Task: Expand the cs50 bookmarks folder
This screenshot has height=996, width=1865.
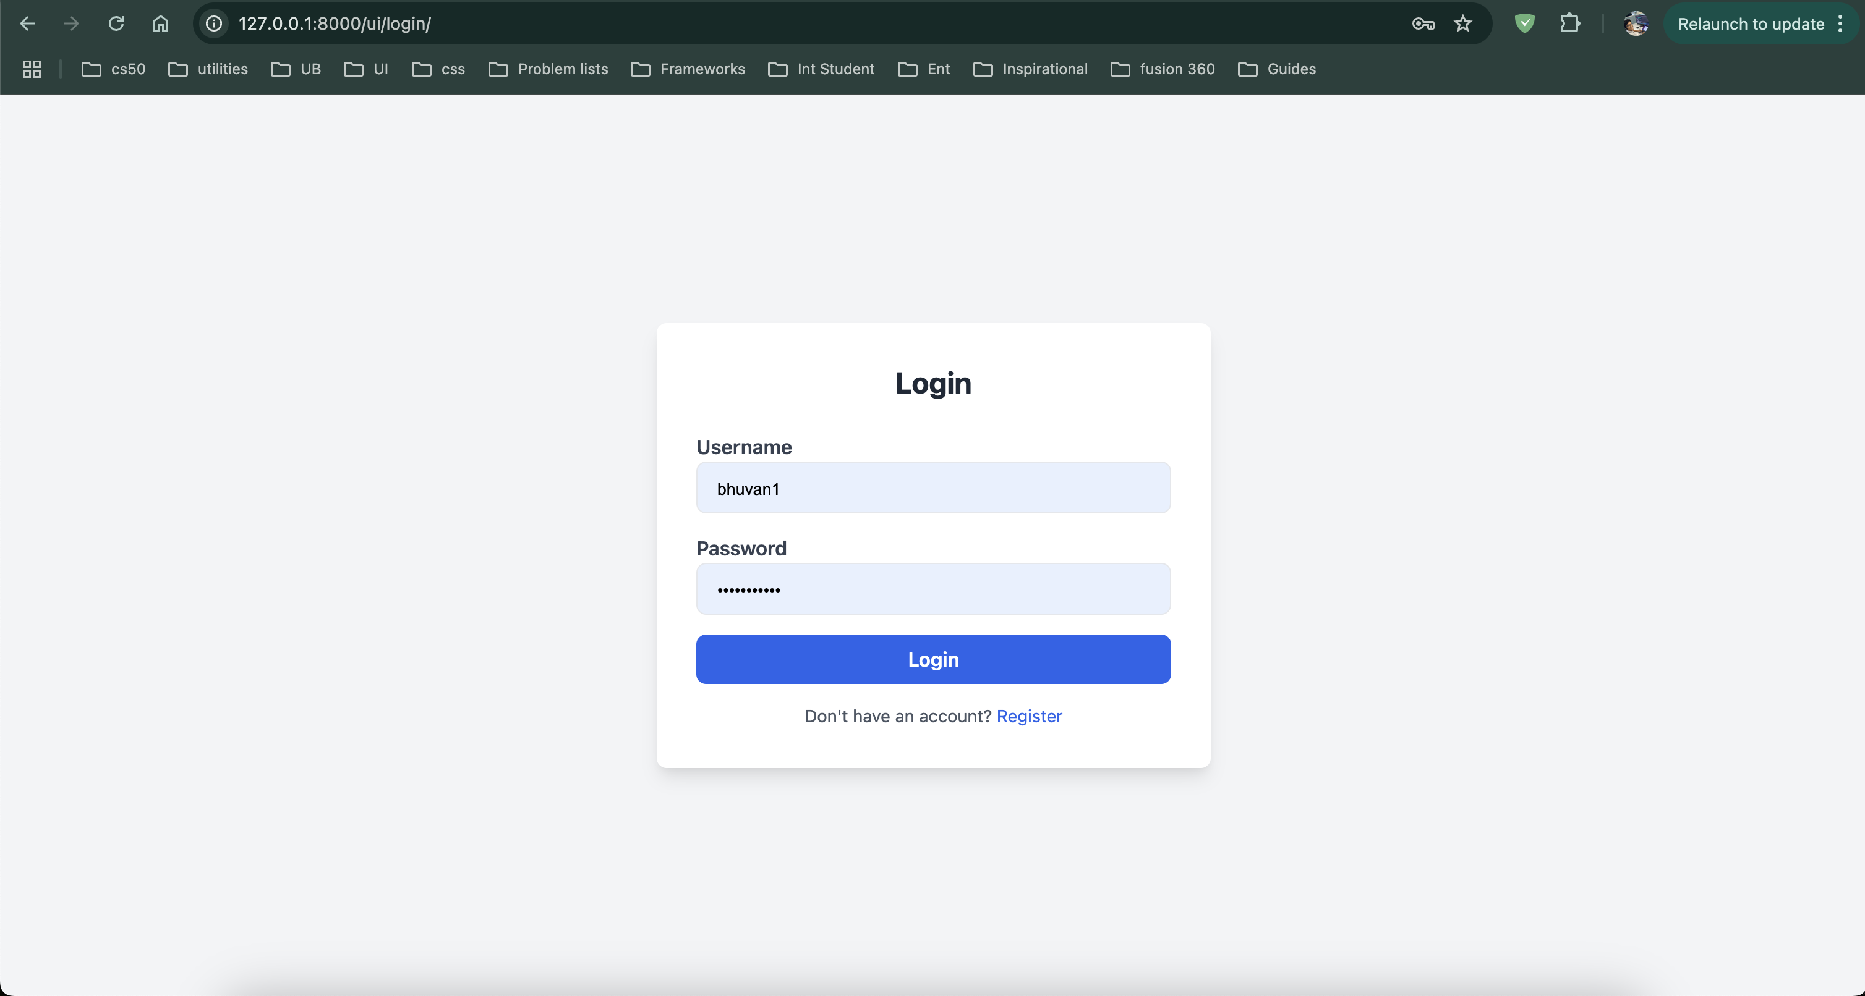Action: coord(114,69)
